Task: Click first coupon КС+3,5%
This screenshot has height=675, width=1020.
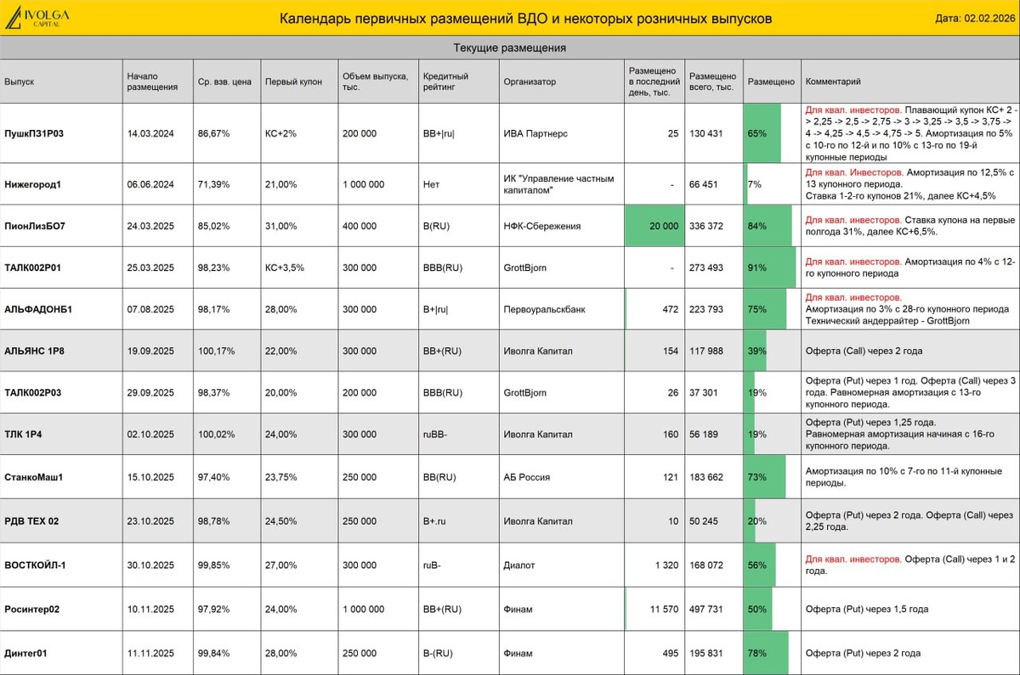Action: [285, 267]
